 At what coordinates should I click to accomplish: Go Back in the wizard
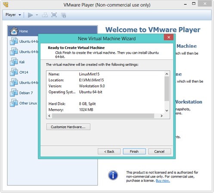click(x=109, y=152)
